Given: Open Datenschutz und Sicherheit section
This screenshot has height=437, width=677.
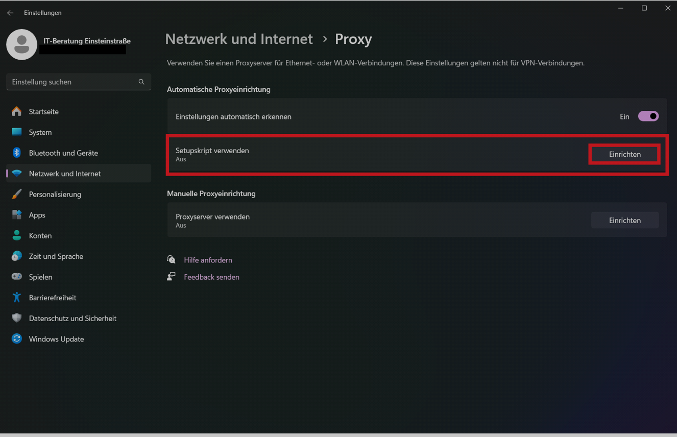Looking at the screenshot, I should point(72,318).
